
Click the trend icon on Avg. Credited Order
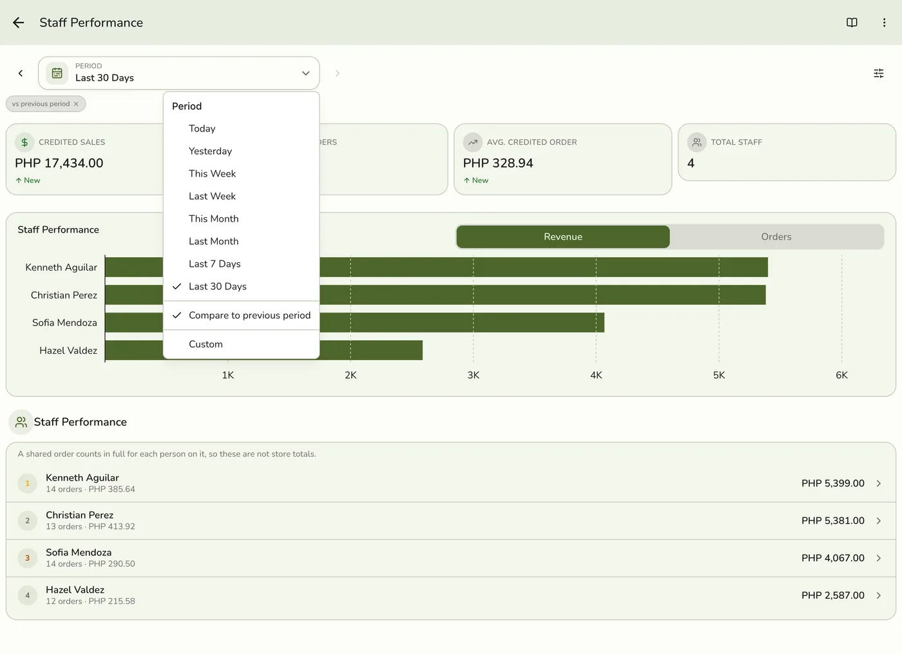coord(473,142)
